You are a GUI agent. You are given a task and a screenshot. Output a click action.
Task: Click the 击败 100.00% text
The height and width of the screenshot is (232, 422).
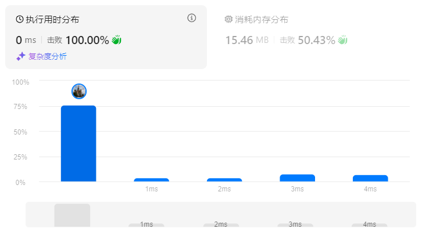[78, 40]
